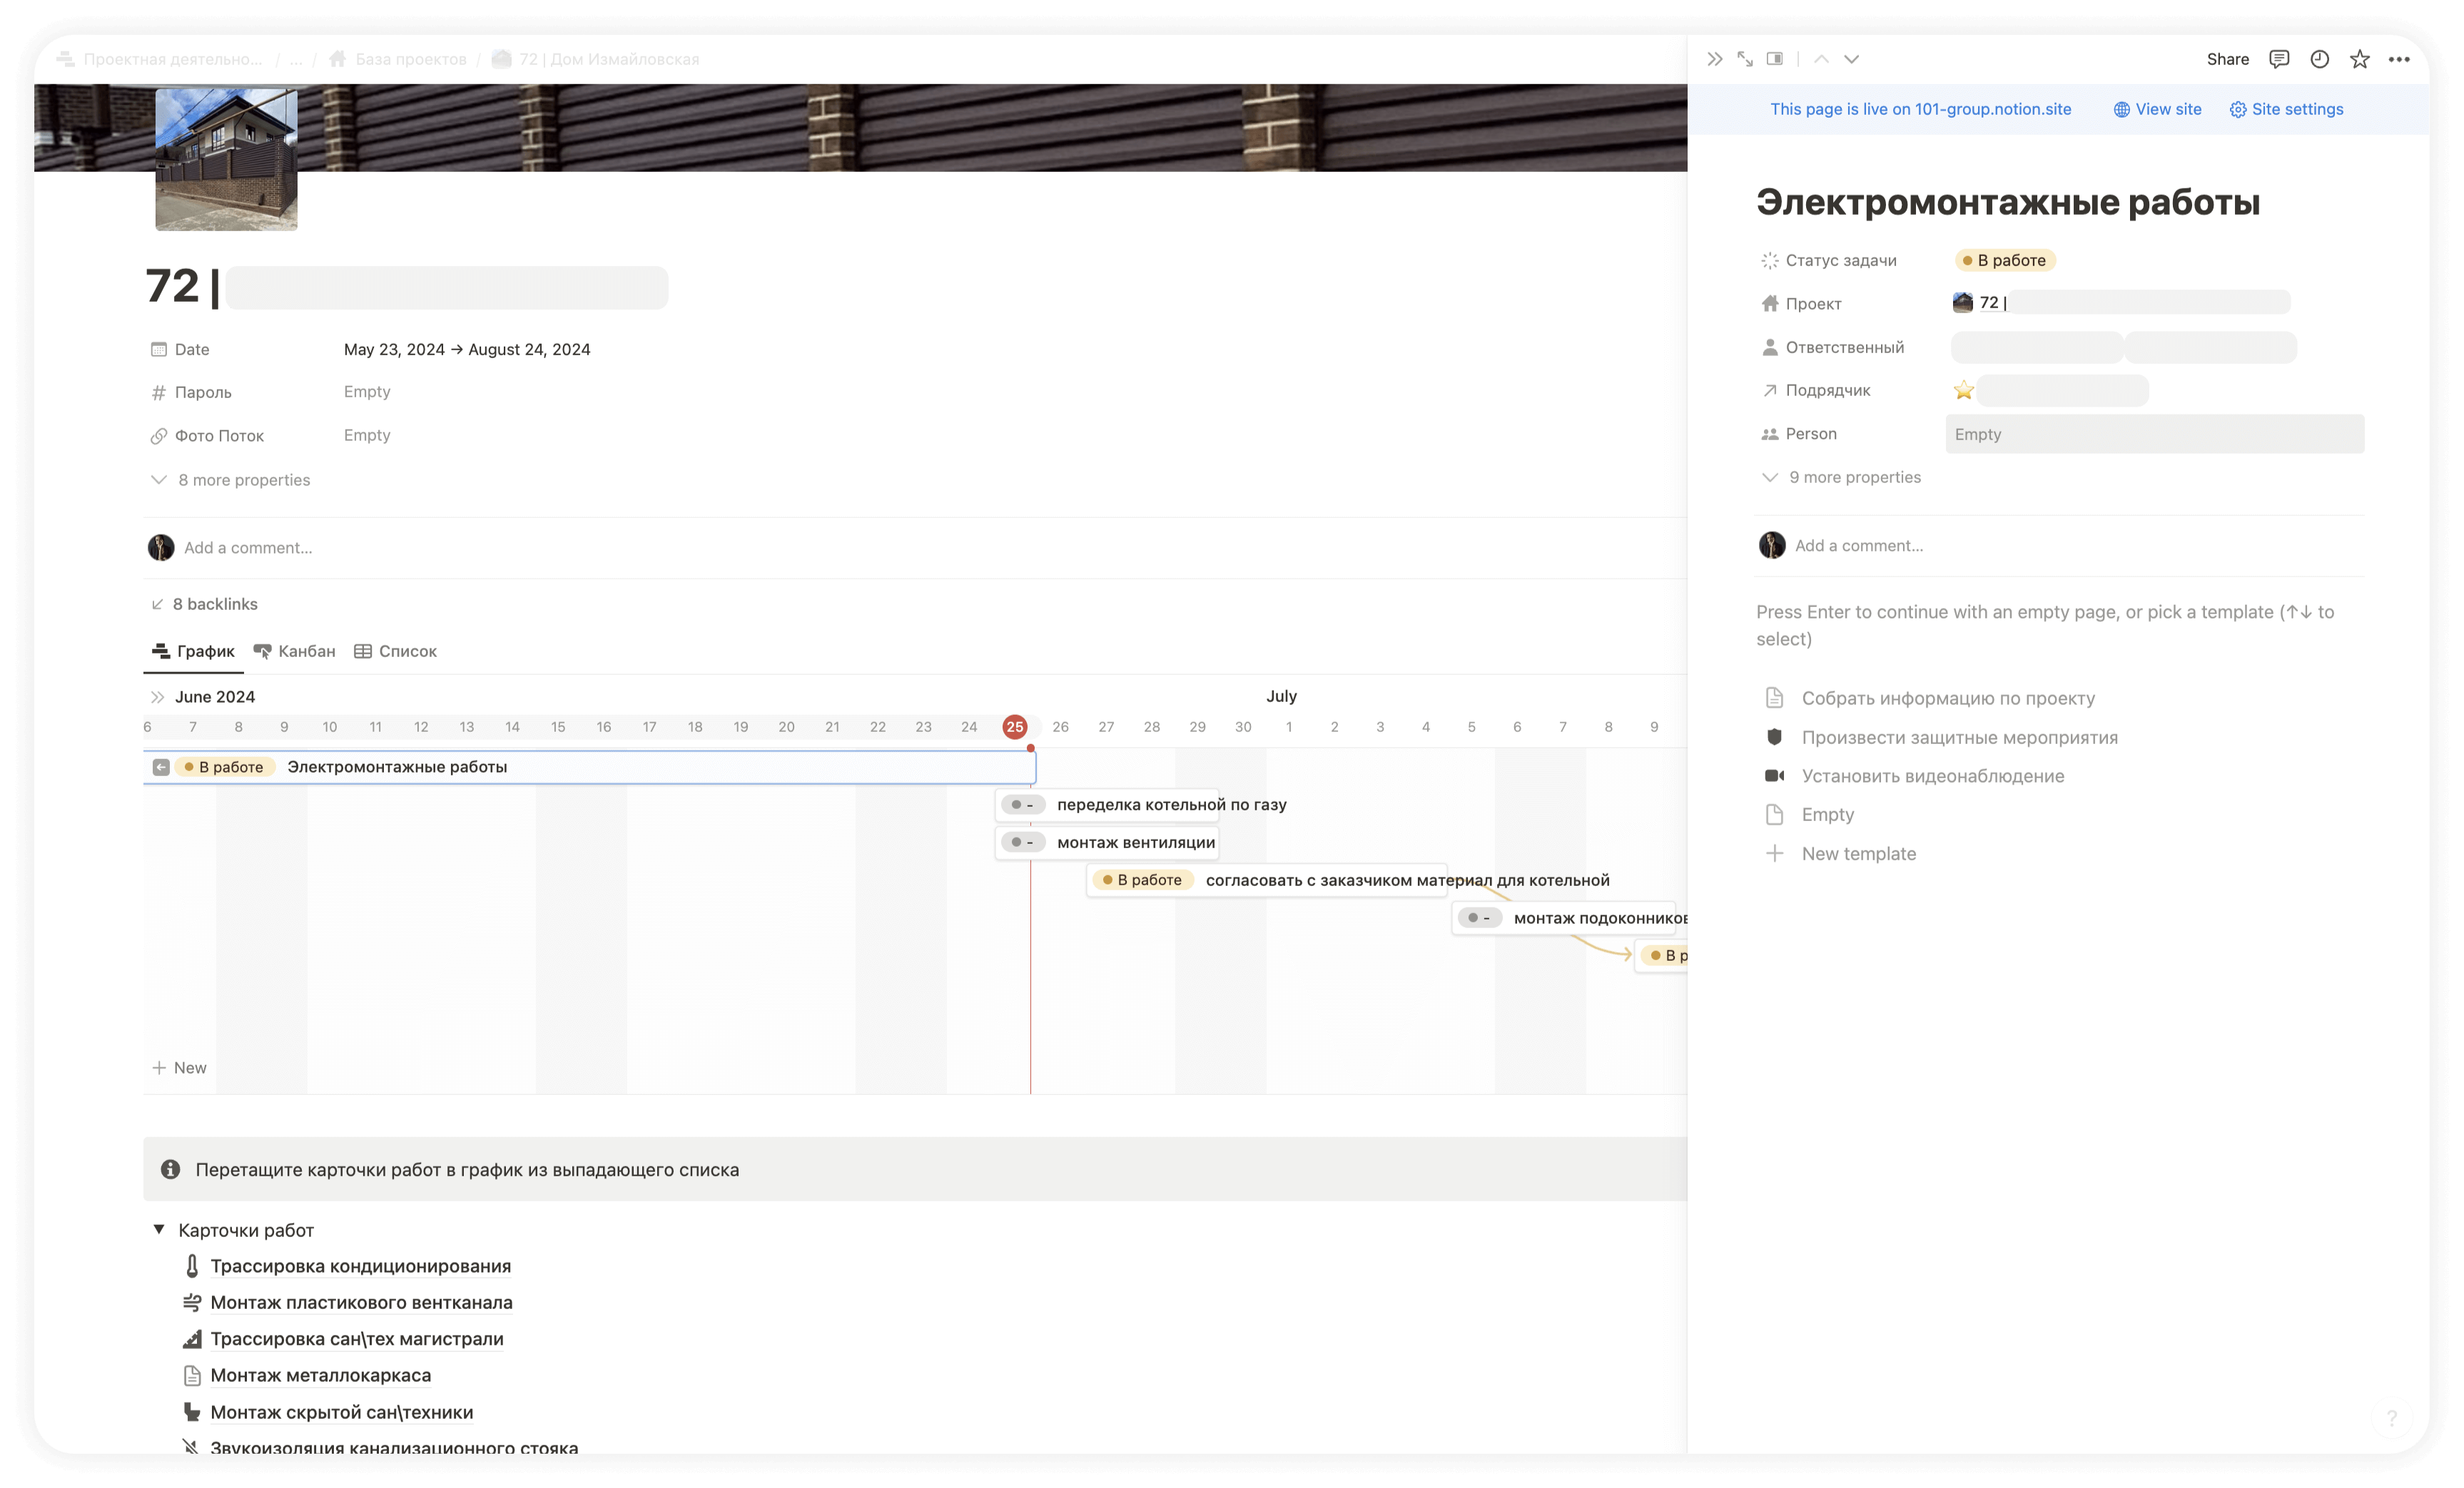2464x1488 pixels.
Task: Close the side peek panel with double chevron
Action: (x=1715, y=59)
